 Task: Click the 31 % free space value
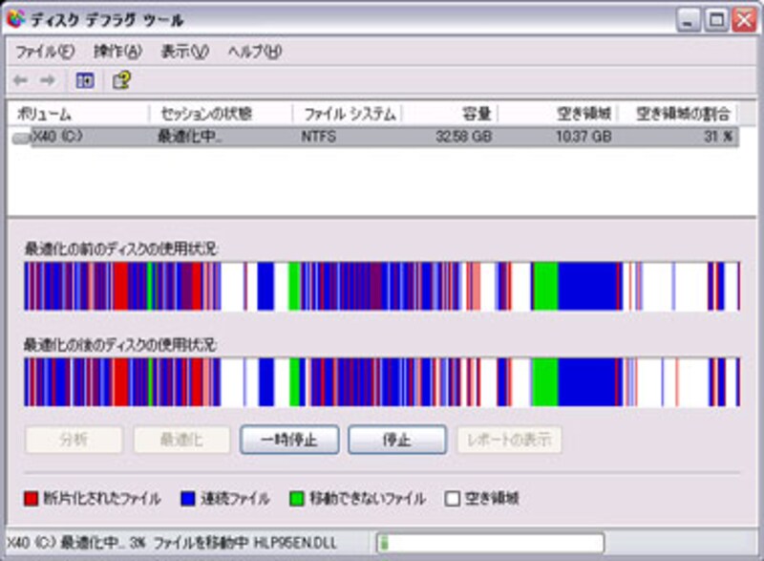point(718,137)
